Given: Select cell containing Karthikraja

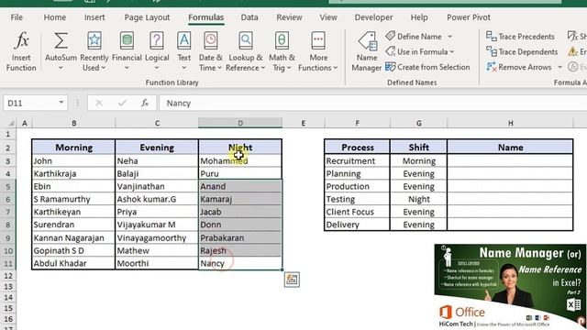Looking at the screenshot, I should pyautogui.click(x=73, y=173).
